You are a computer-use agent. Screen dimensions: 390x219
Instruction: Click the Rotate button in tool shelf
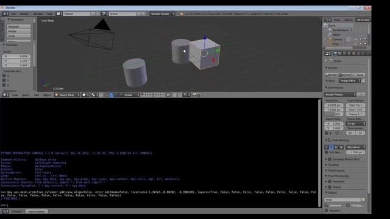(19, 31)
